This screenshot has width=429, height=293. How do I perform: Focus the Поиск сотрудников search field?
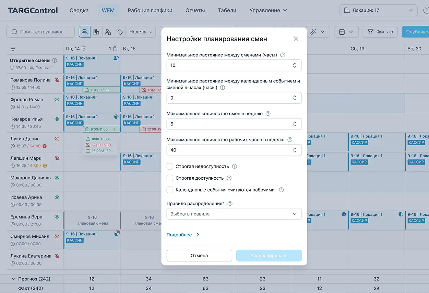pyautogui.click(x=40, y=32)
